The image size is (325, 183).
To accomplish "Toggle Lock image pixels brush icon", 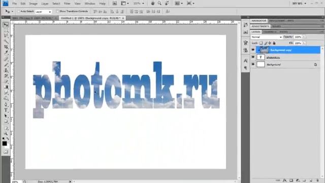I will [266, 43].
